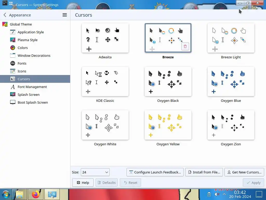
Task: Select the Adwaita cursor theme
Action: point(105,38)
